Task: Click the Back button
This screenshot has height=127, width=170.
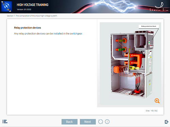Action: (69, 122)
